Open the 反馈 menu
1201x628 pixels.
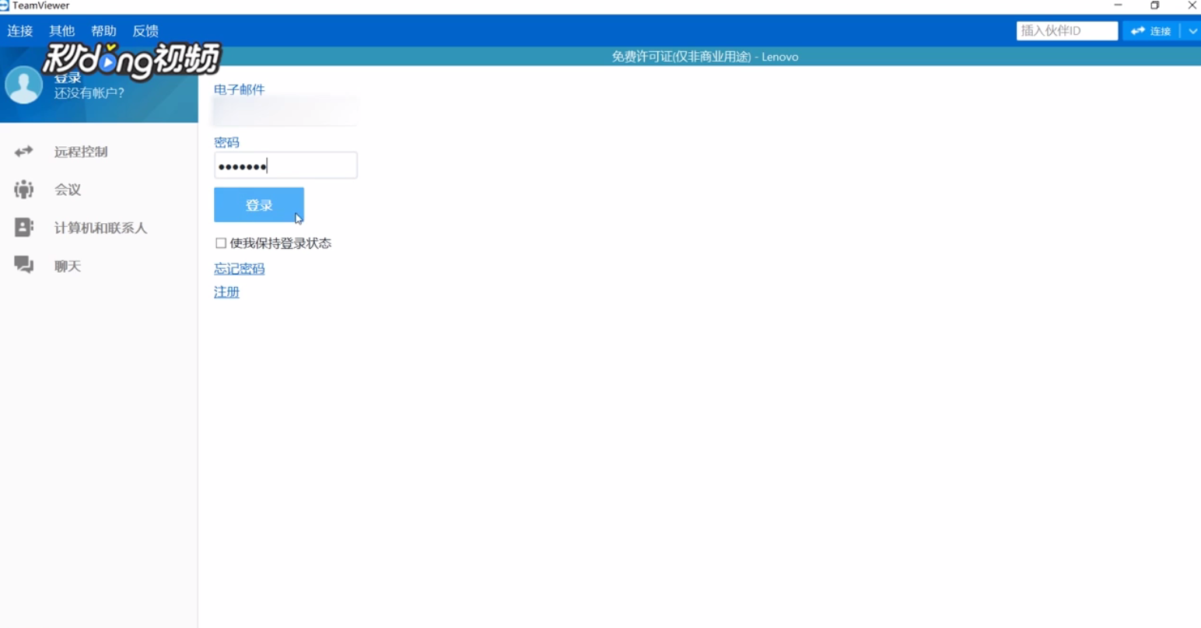[145, 31]
